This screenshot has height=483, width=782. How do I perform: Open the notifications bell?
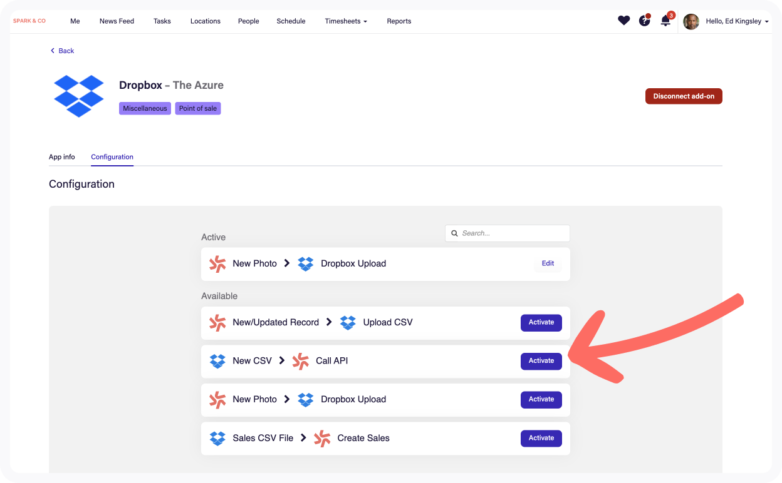[x=666, y=21]
